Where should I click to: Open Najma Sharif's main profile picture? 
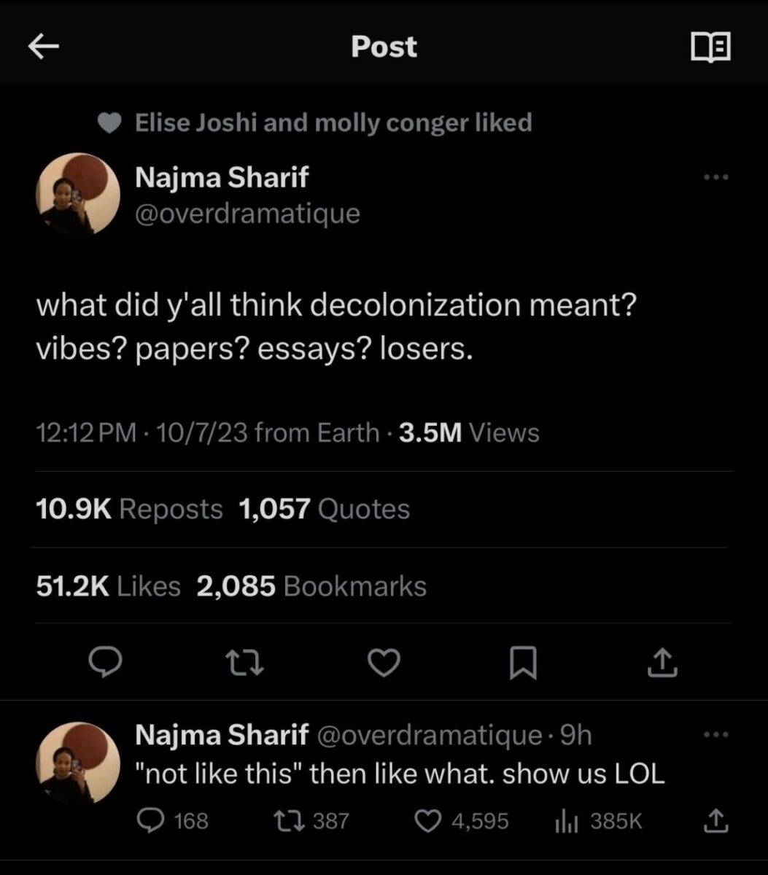tap(78, 194)
